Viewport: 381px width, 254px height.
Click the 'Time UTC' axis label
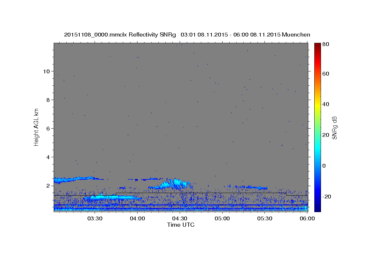tap(181, 225)
